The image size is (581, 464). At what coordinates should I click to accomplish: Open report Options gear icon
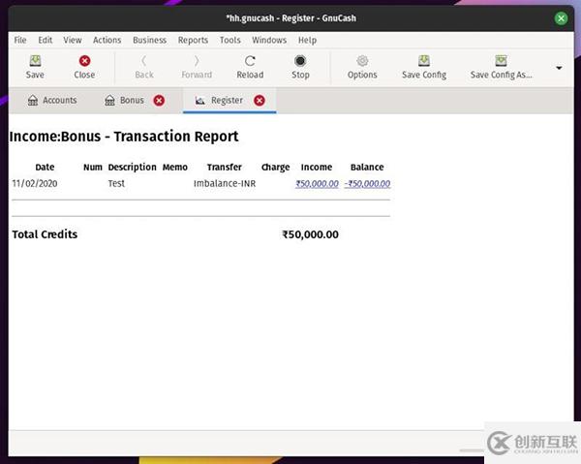click(x=362, y=61)
